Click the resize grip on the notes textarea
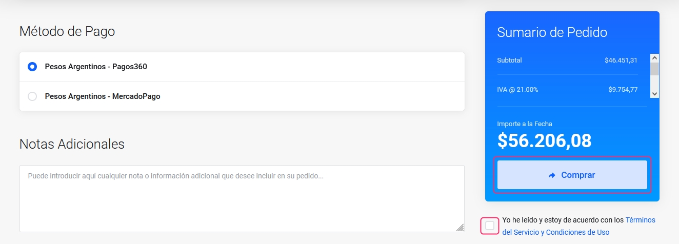The height and width of the screenshot is (244, 679). 460,228
